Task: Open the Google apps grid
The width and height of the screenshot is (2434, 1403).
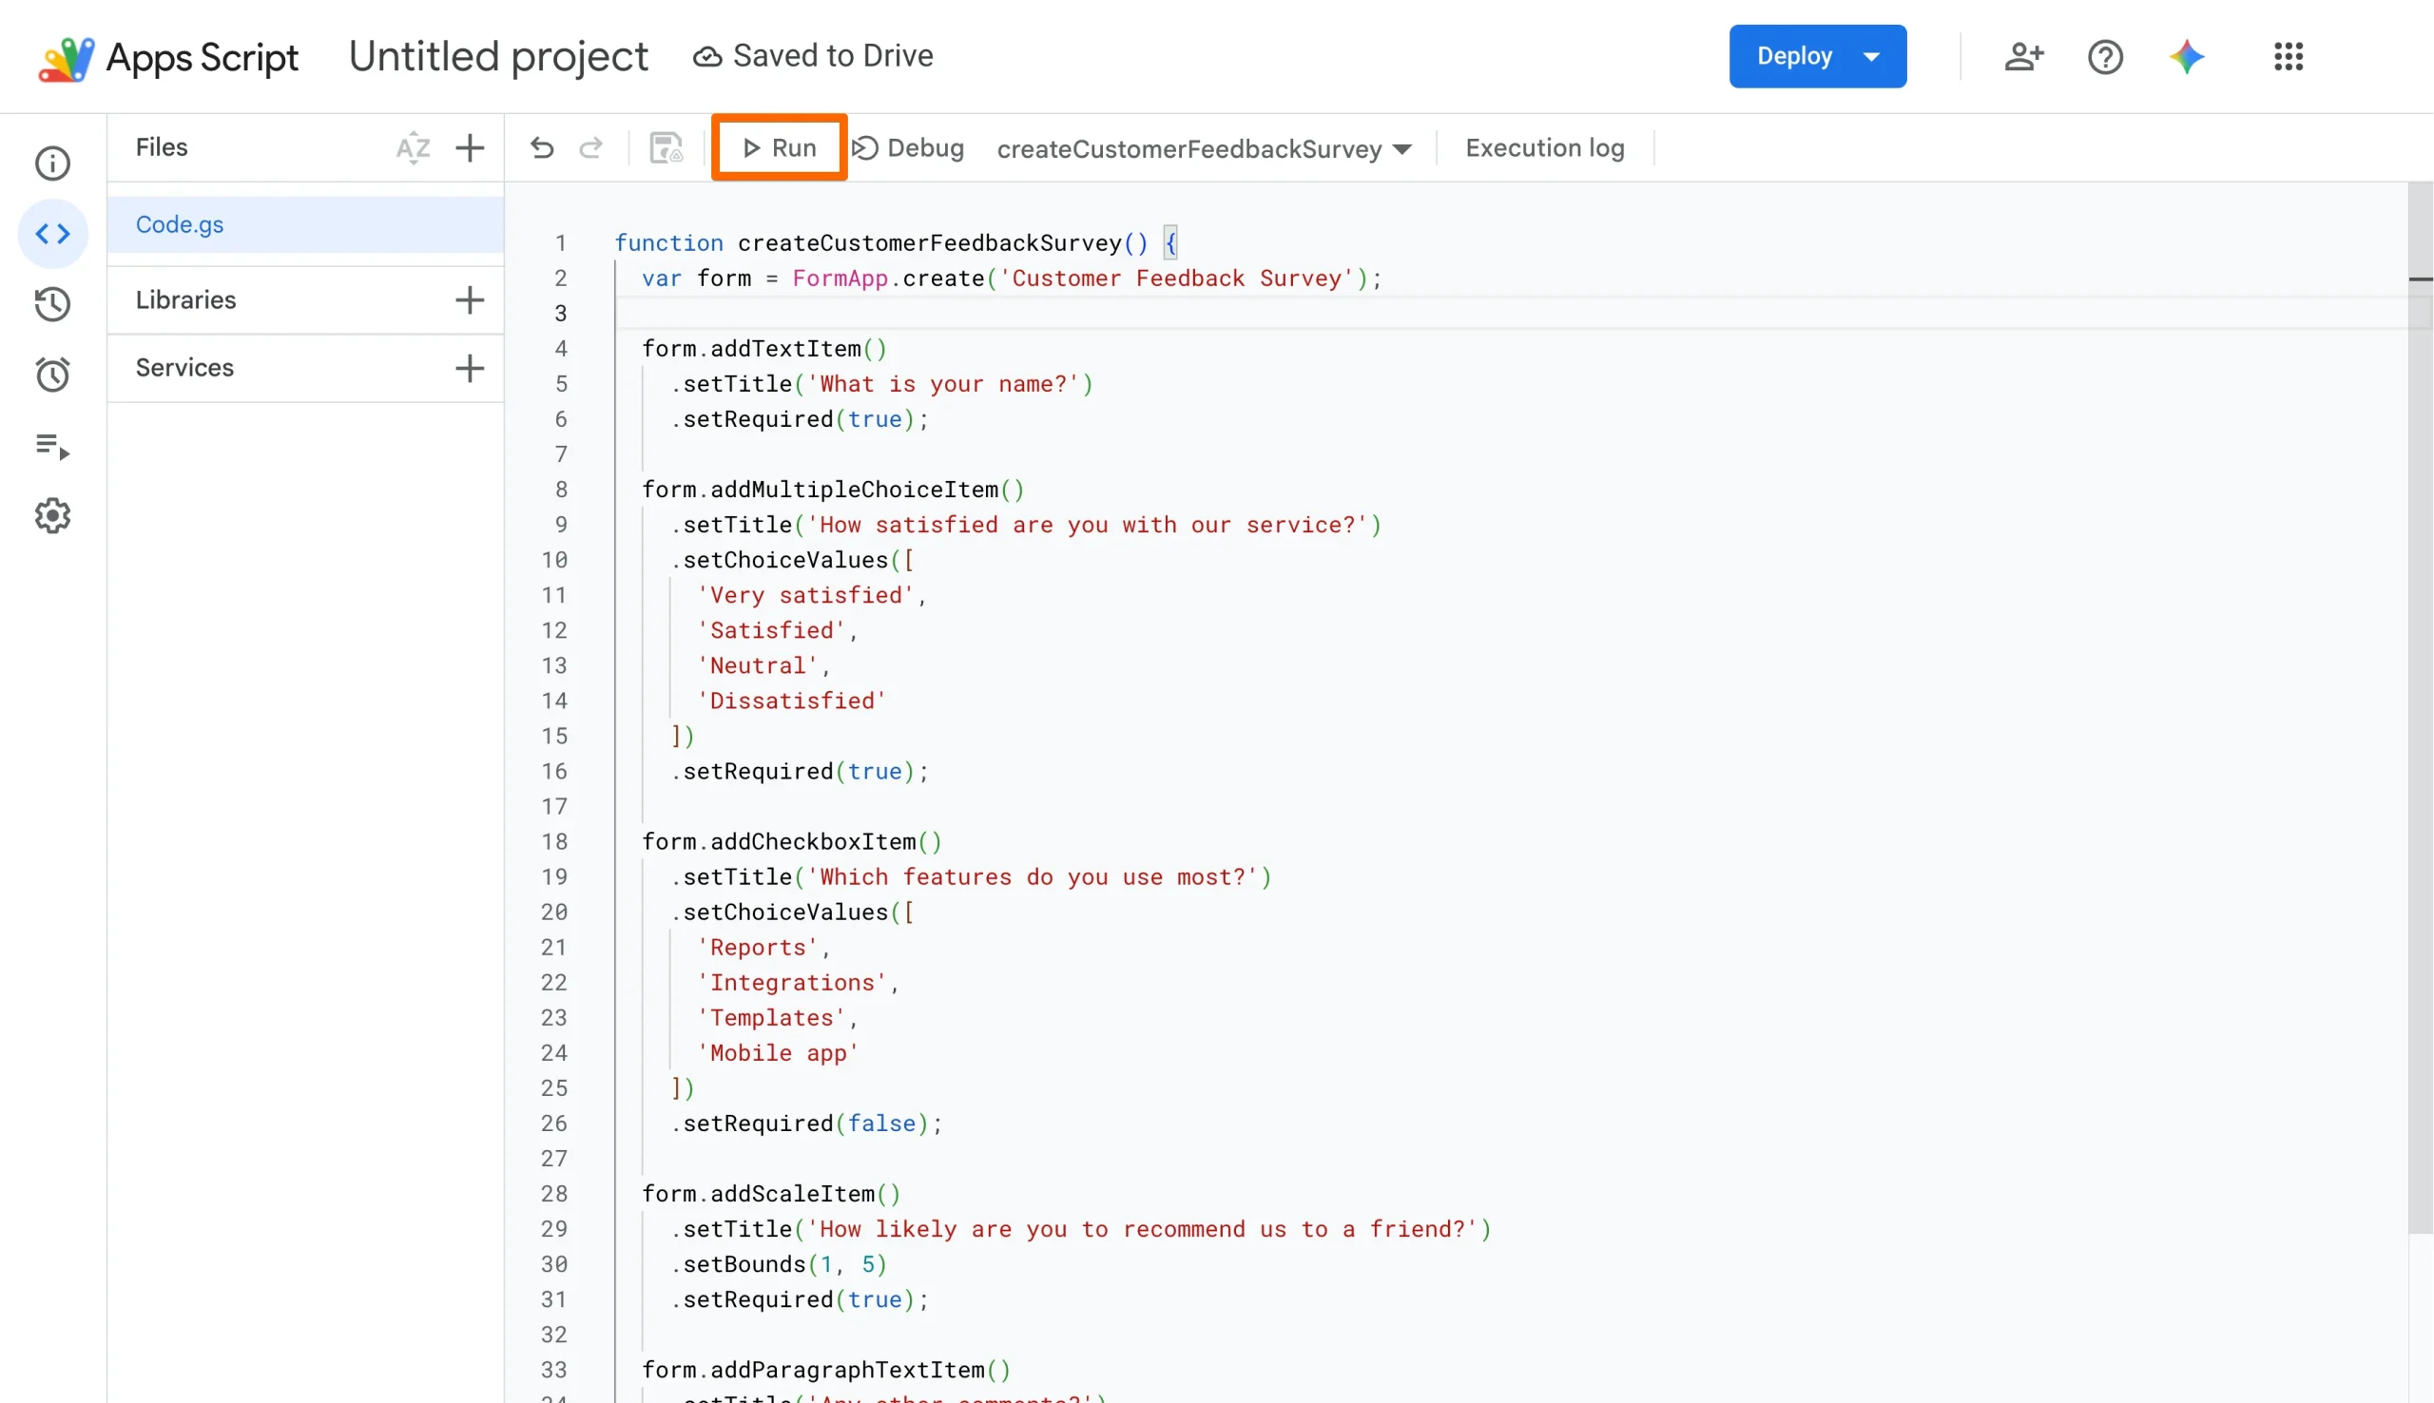Action: [2289, 57]
